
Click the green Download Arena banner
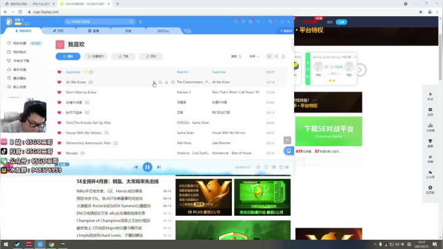pos(329,131)
